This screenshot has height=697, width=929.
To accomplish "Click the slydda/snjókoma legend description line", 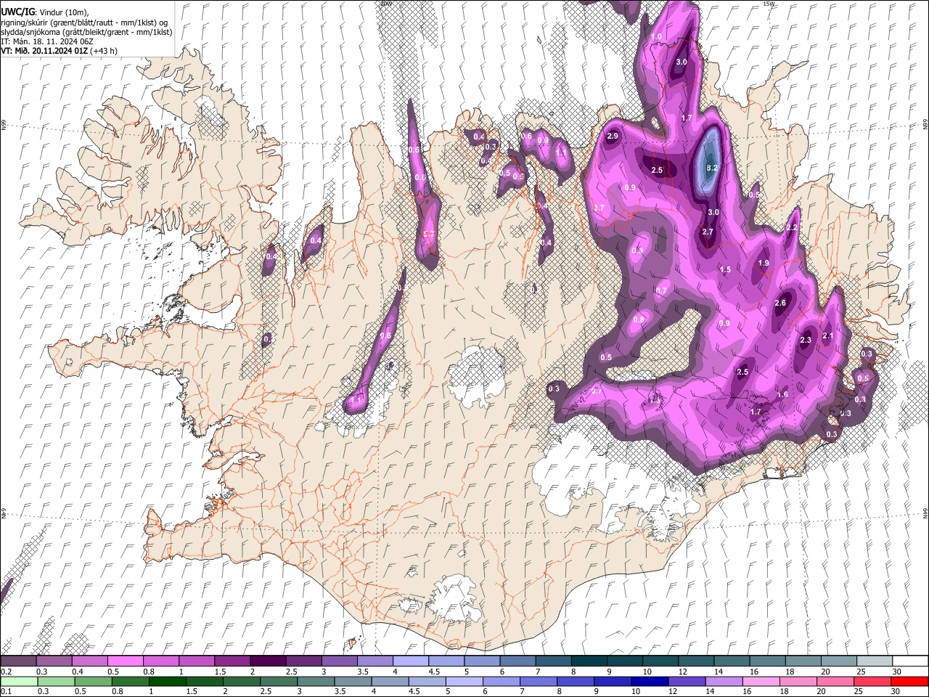I will point(86,32).
